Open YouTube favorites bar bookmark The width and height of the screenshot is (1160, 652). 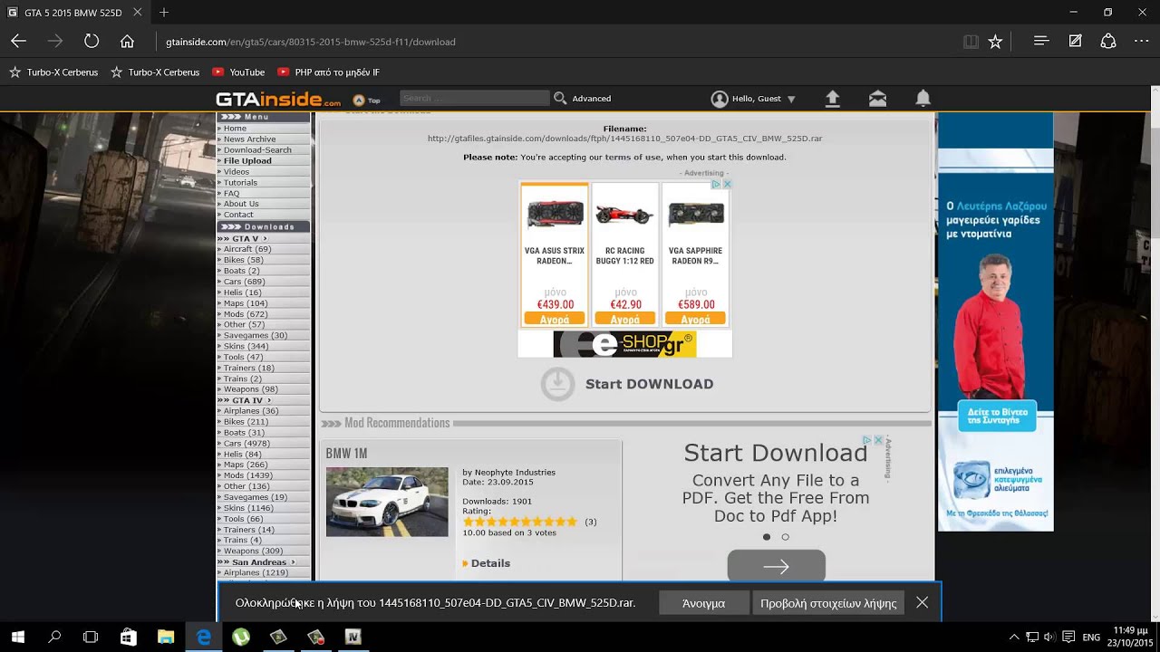[x=238, y=72]
